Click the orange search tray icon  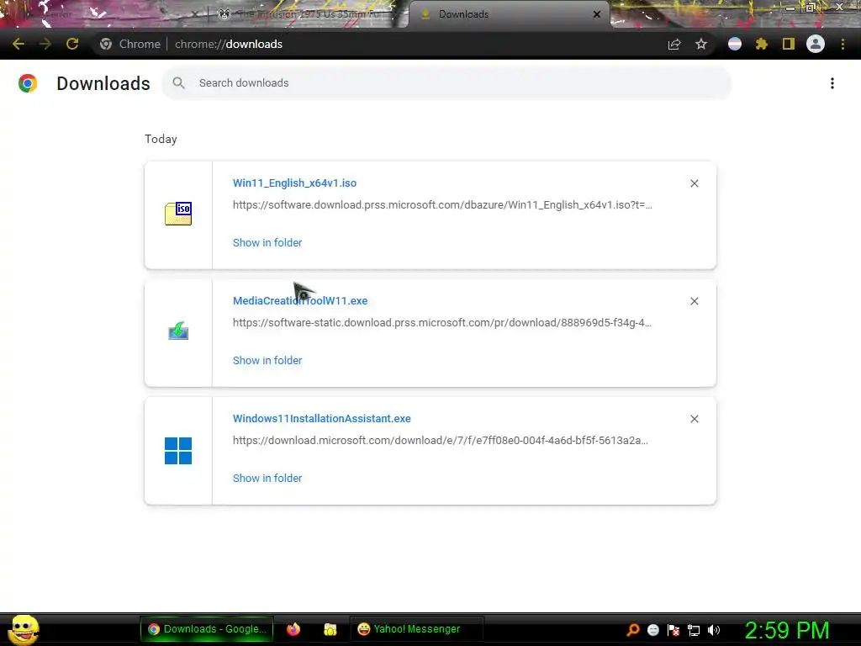(x=633, y=629)
